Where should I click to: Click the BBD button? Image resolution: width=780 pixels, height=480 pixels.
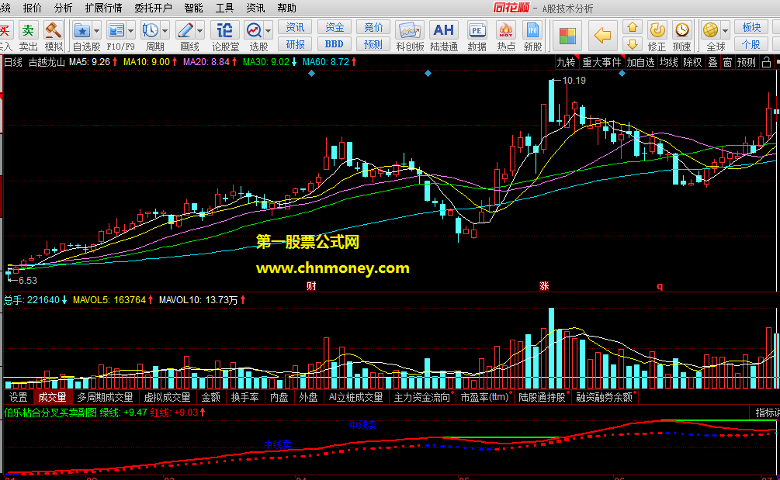[x=335, y=44]
